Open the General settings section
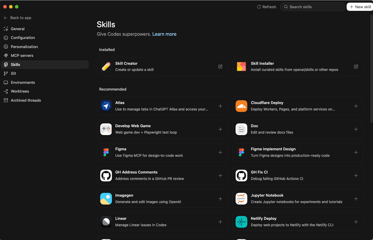373x240 pixels. tap(18, 29)
